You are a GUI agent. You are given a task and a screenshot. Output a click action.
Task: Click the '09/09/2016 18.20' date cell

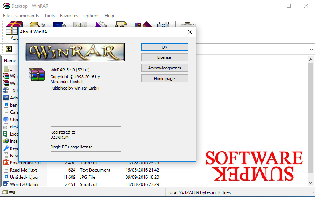[142, 177]
